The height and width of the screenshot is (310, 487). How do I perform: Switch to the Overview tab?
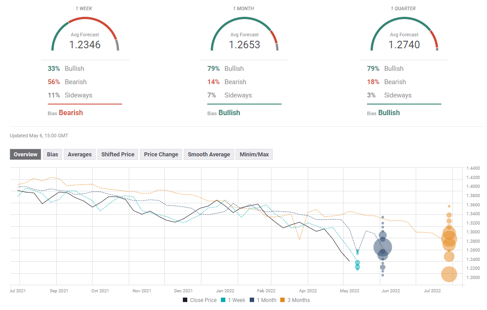point(26,154)
